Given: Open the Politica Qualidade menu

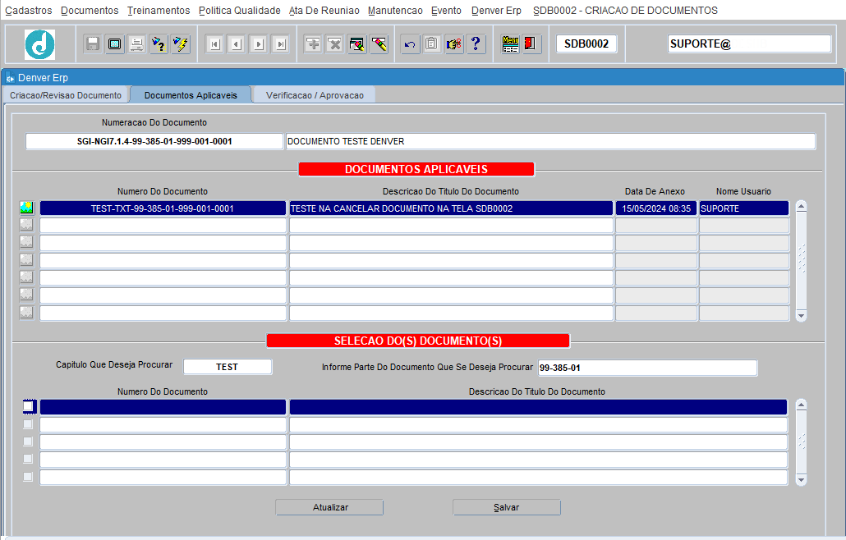Looking at the screenshot, I should click(x=240, y=10).
